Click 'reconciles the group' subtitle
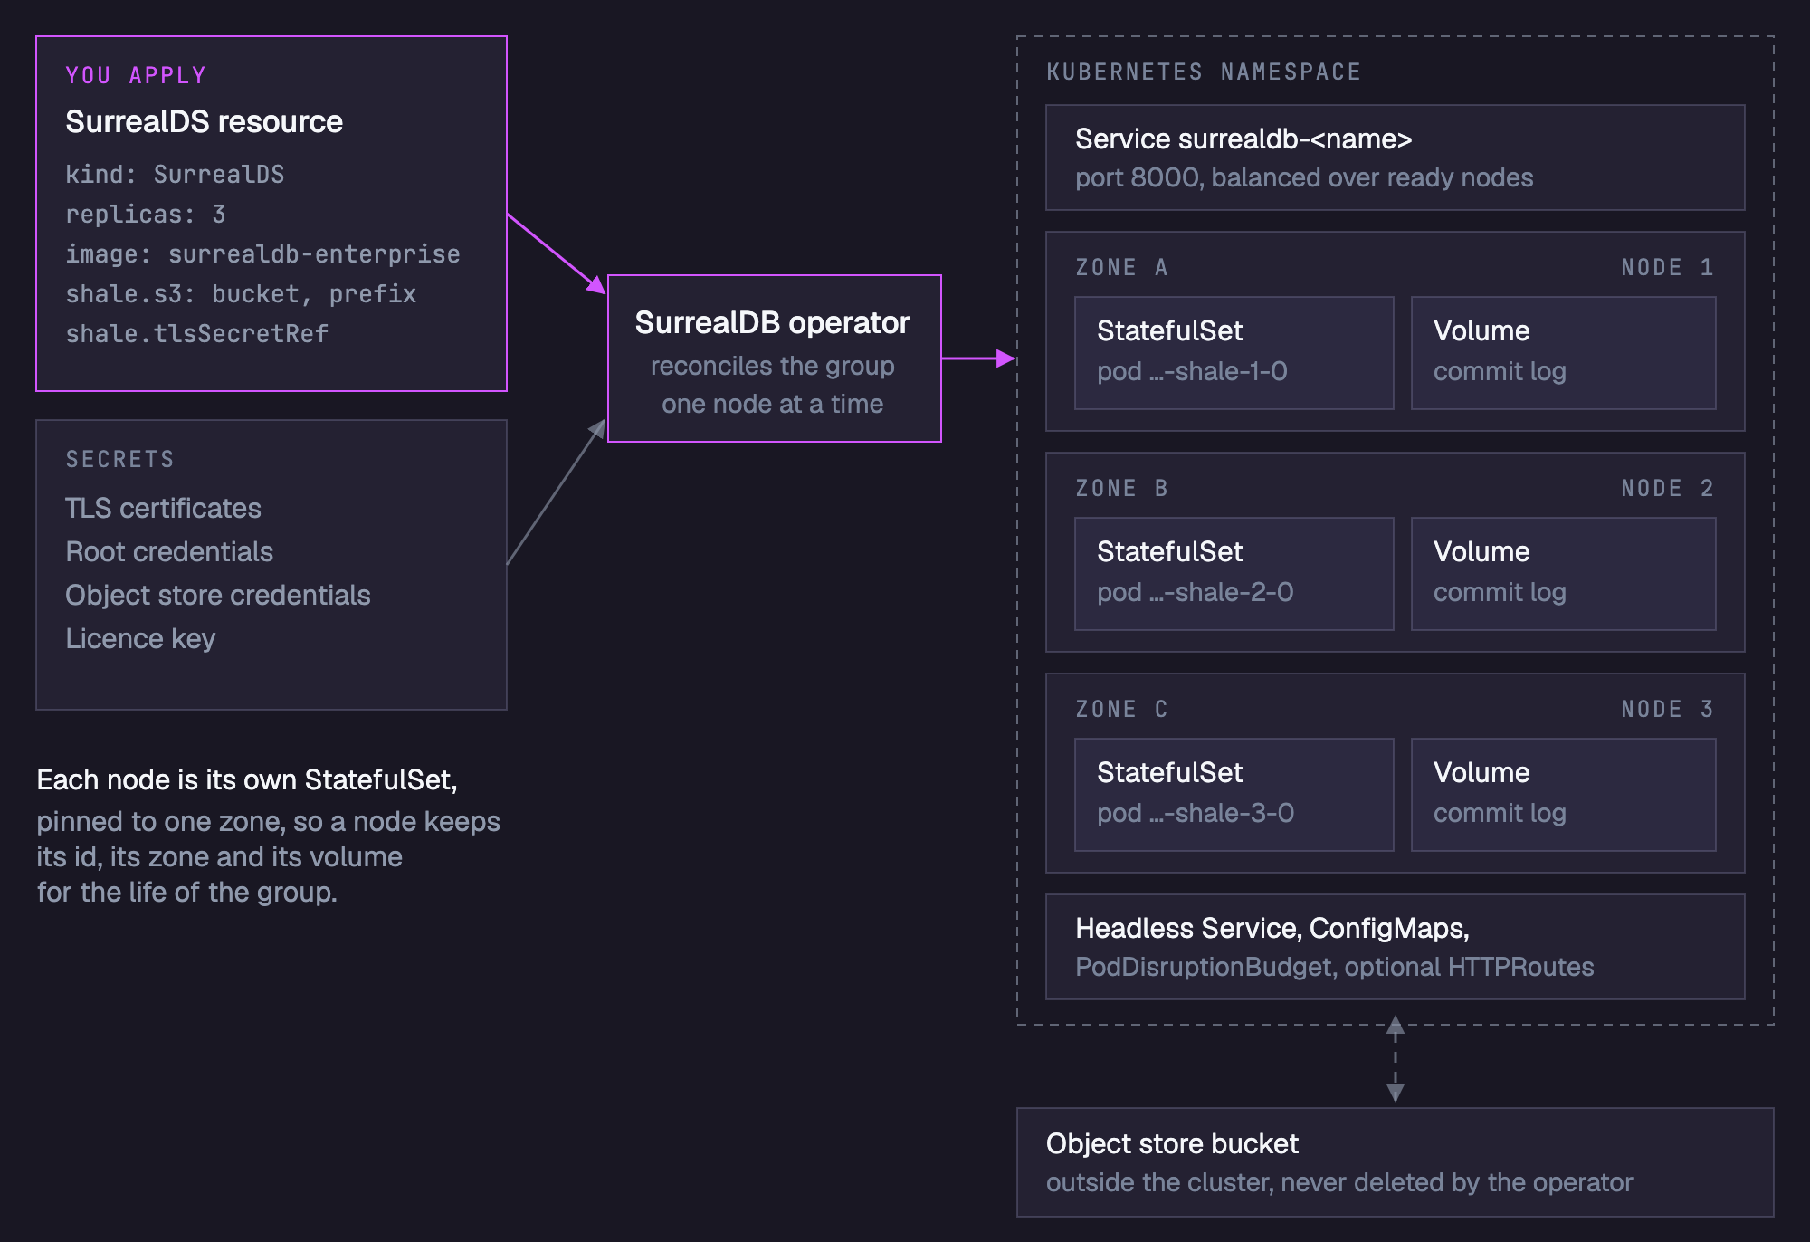 click(x=772, y=366)
